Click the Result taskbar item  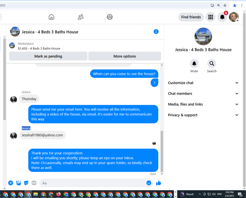pyautogui.click(x=187, y=194)
